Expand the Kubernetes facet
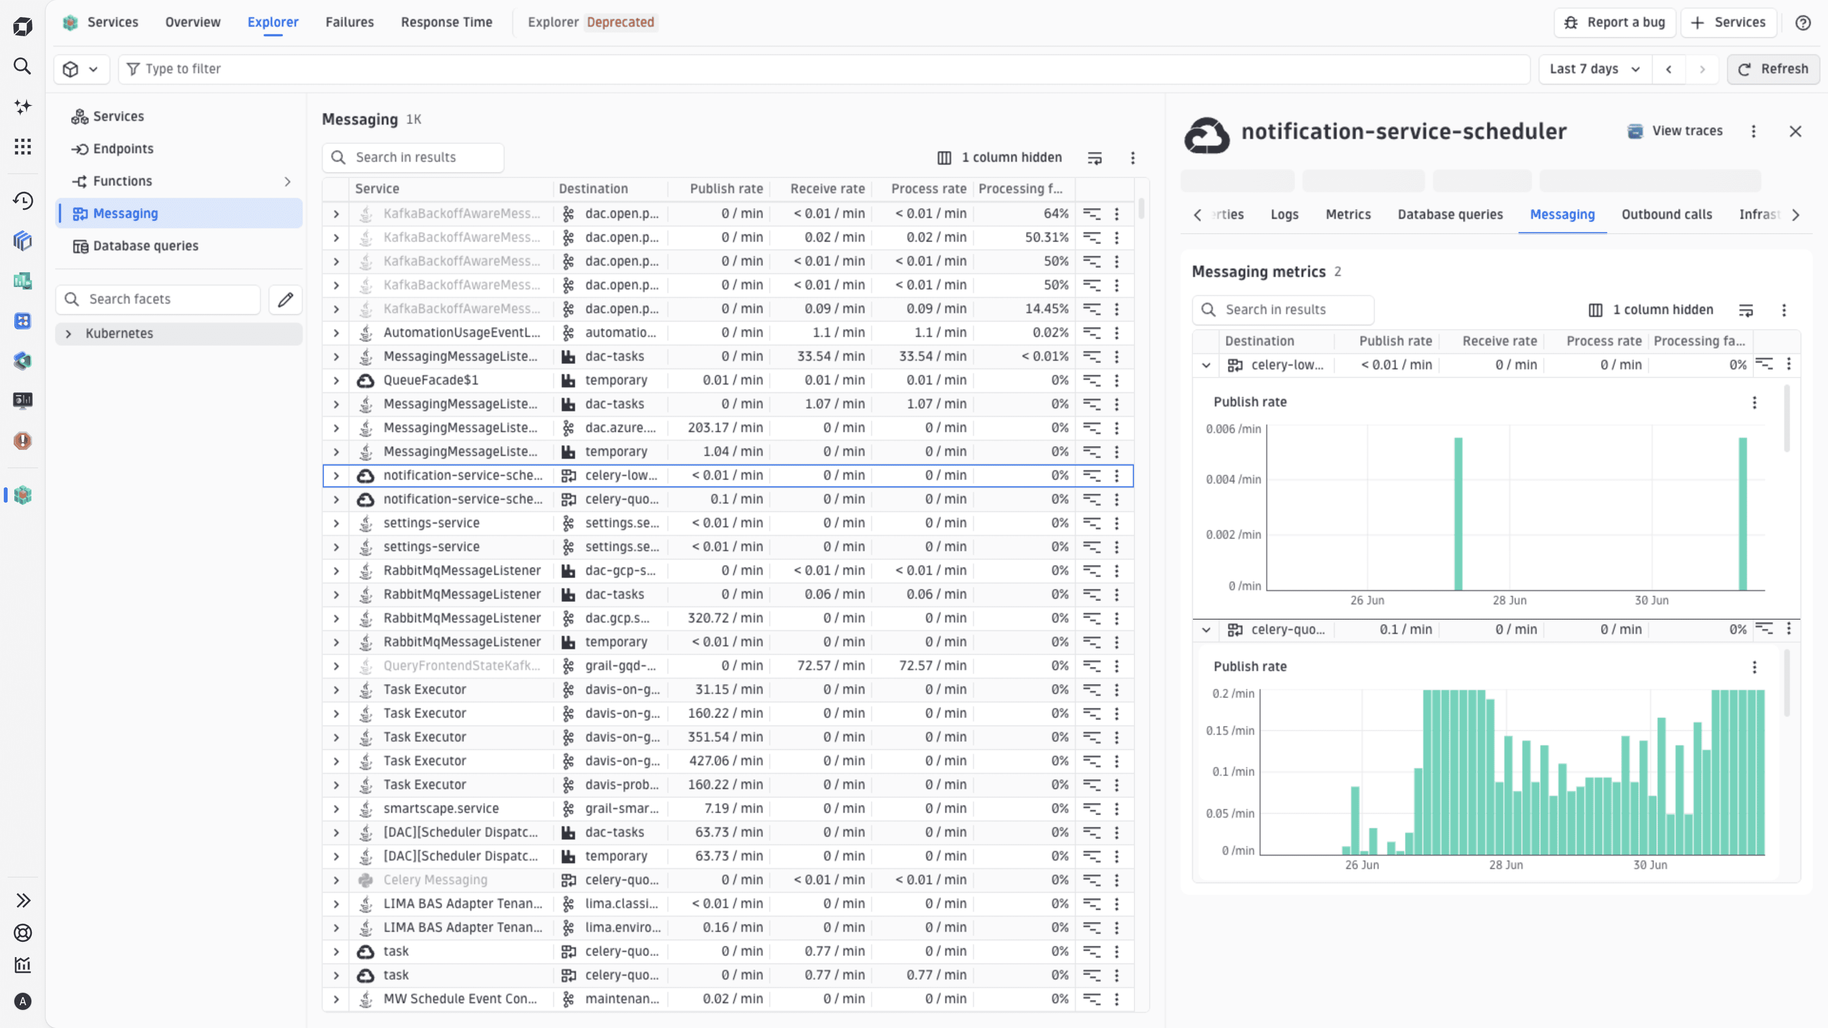The height and width of the screenshot is (1028, 1828). click(x=68, y=334)
